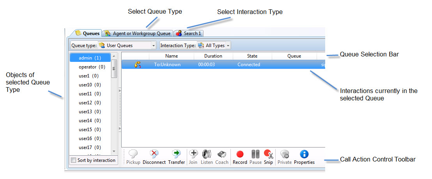The image size is (432, 179).
Task: Open the Search 1 tab
Action: [x=188, y=33]
